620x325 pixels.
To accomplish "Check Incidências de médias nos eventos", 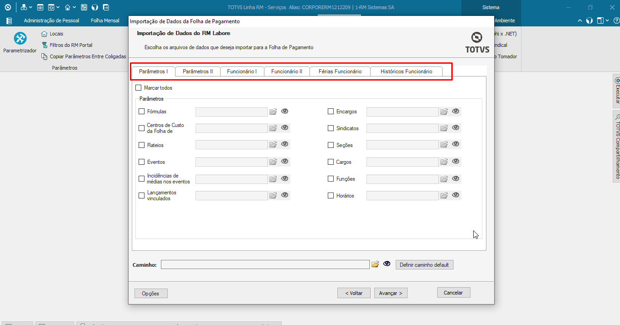I will [141, 178].
